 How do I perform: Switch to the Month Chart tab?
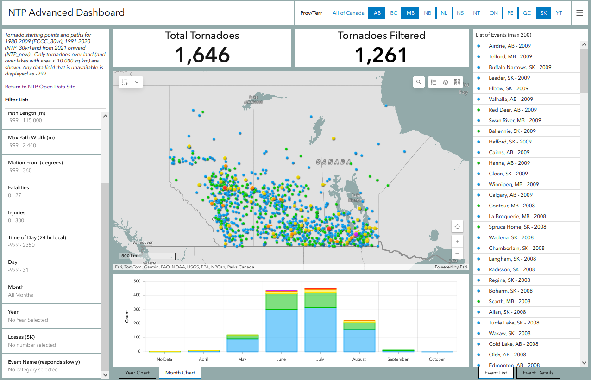point(180,373)
